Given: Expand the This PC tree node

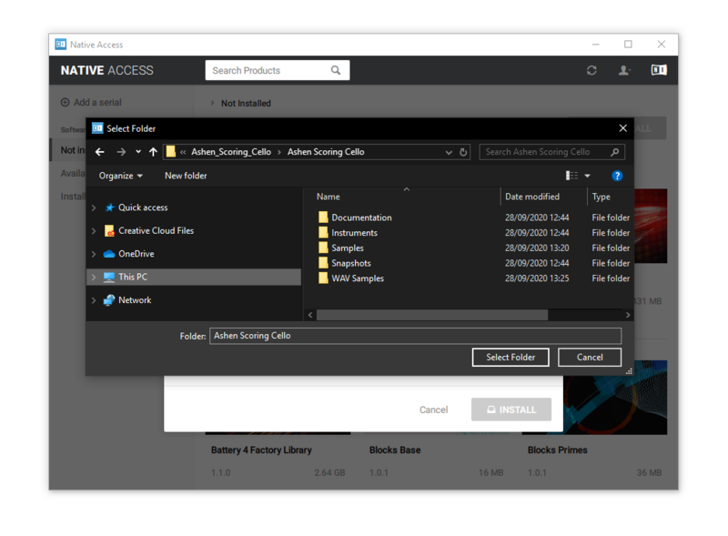Looking at the screenshot, I should [x=94, y=278].
